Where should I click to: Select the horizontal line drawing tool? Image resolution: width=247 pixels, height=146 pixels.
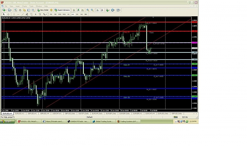pos(18,14)
